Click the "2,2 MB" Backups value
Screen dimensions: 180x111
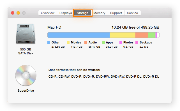click(x=144, y=47)
